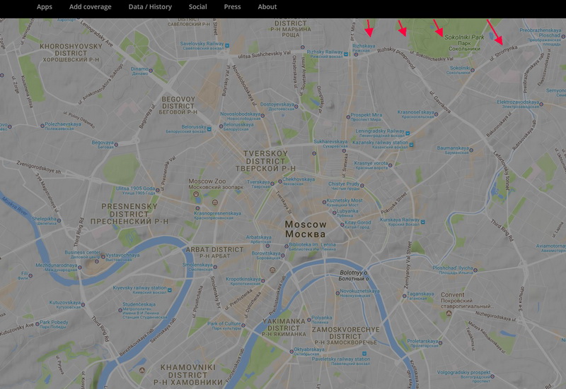Select the Proletarskaya metro station marker
The height and width of the screenshot is (389, 566).
click(x=440, y=342)
